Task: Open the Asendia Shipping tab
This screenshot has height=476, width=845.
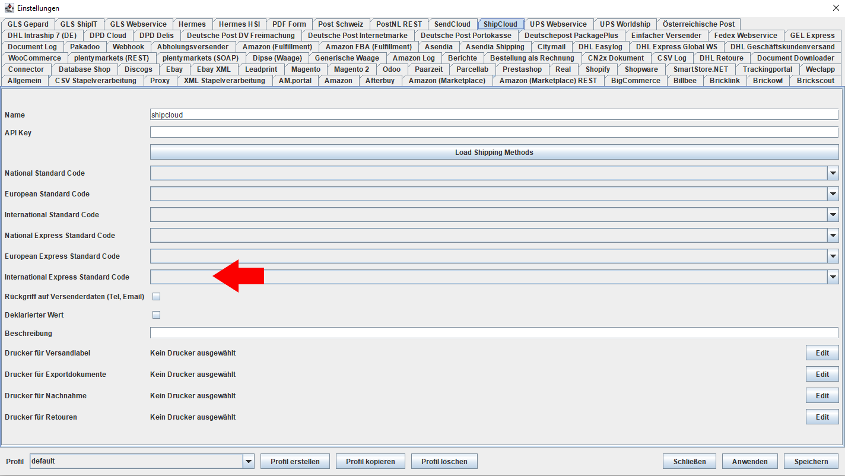Action: point(495,47)
